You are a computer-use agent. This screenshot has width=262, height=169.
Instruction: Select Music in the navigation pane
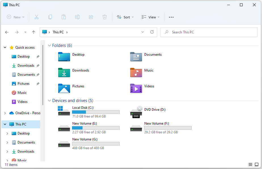[22, 92]
